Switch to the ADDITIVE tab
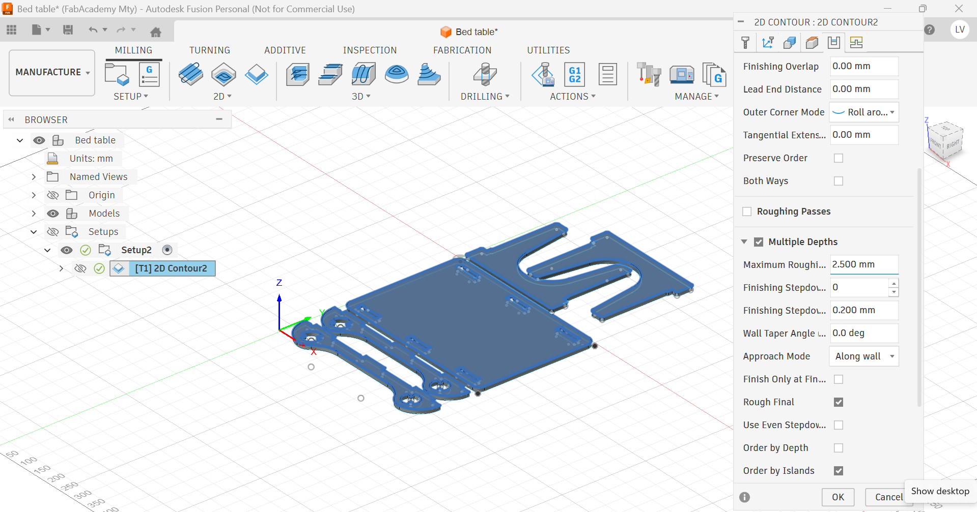This screenshot has width=977, height=512. click(x=285, y=50)
